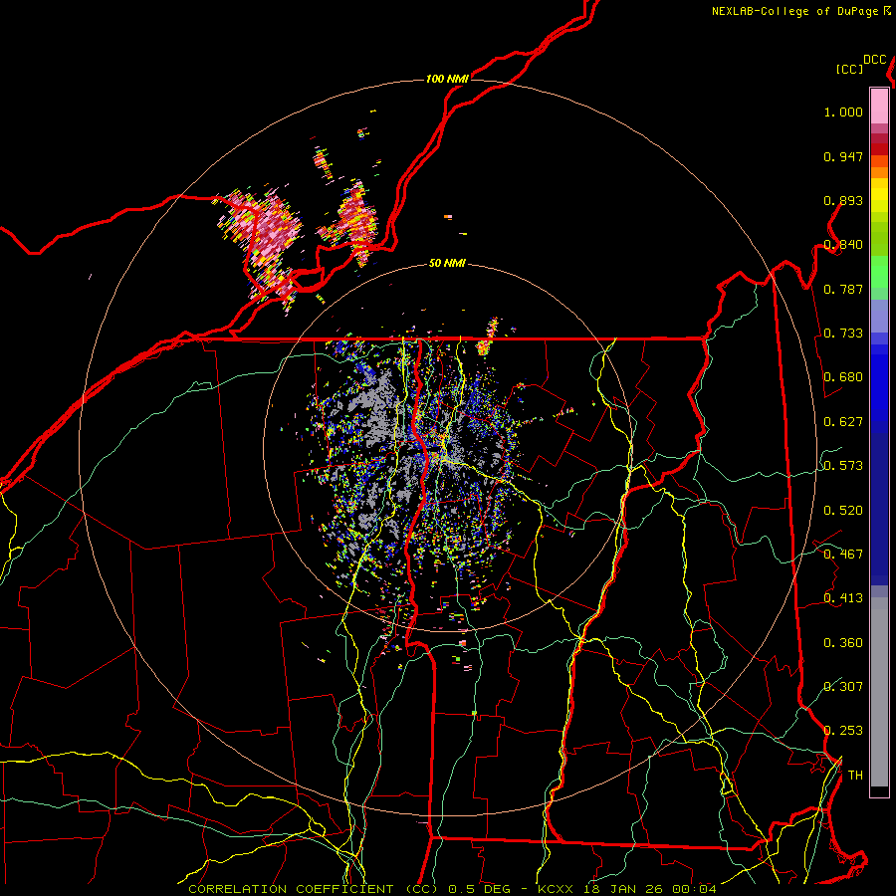This screenshot has height=896, width=896.
Task: Select the 0.893 legend value
Action: click(843, 200)
